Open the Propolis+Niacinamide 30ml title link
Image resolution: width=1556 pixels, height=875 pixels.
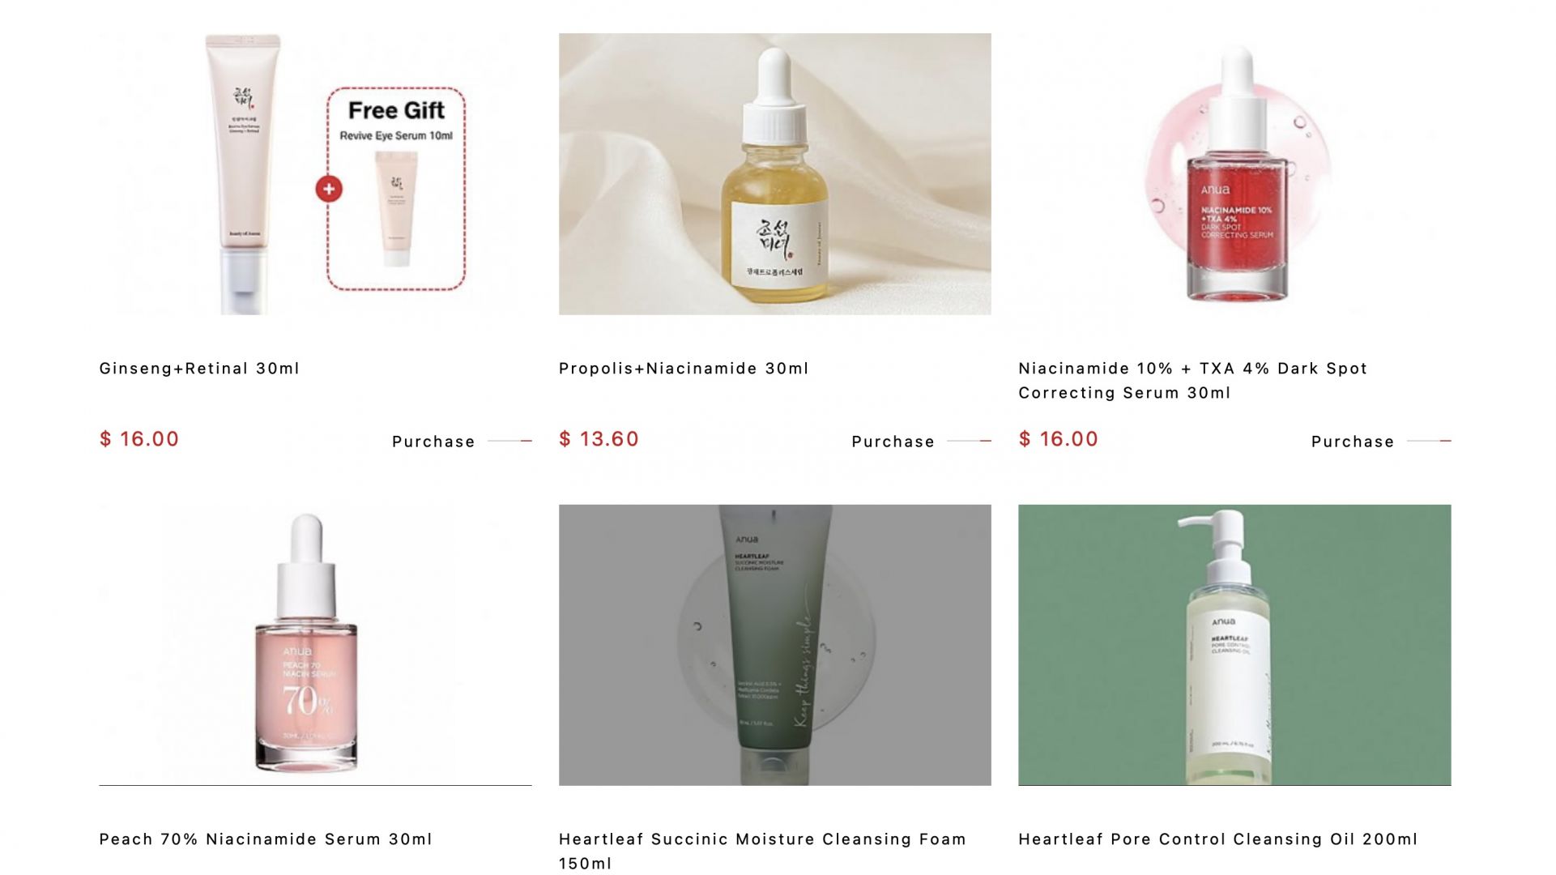pyautogui.click(x=684, y=369)
